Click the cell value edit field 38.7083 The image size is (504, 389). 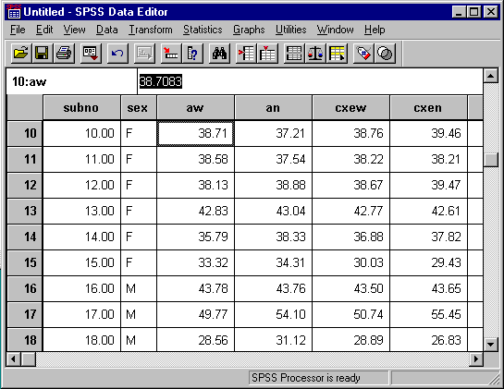pos(310,81)
